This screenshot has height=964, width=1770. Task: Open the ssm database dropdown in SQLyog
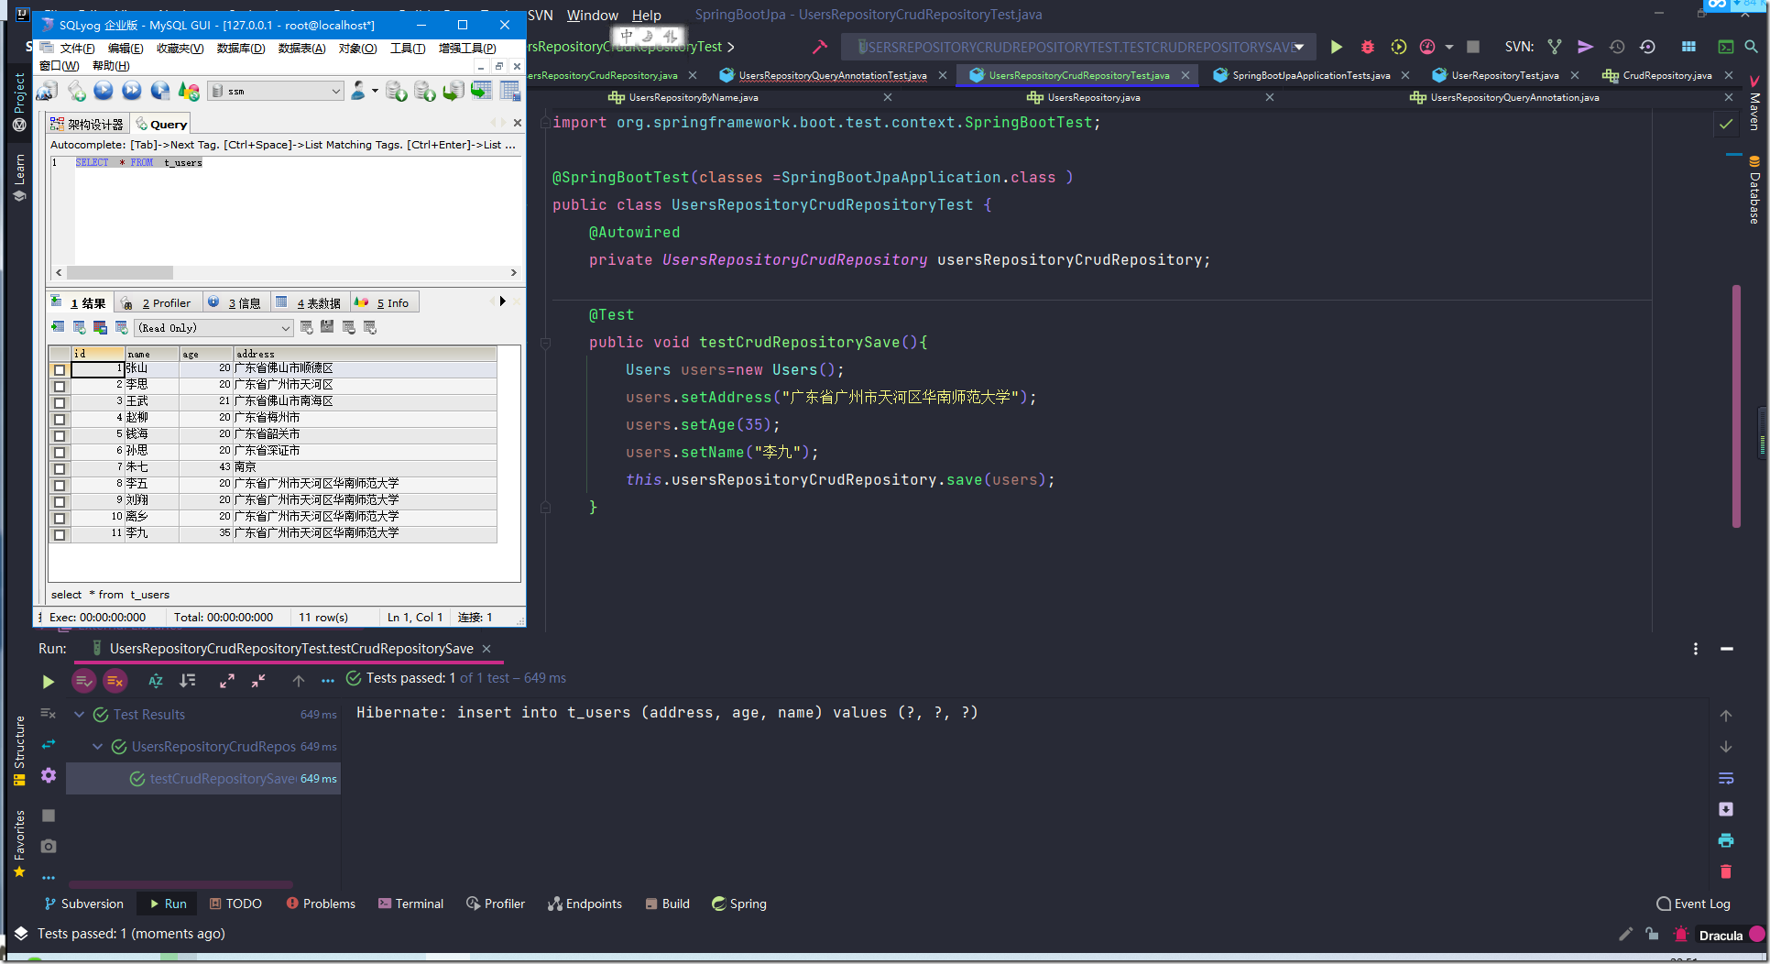tap(276, 91)
